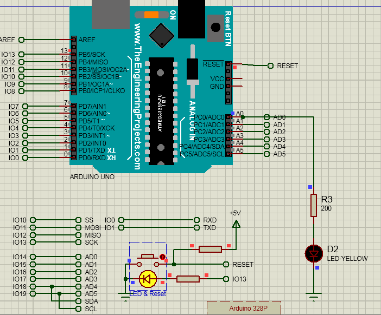Select the AREF terminal circle
Viewport: 381px width, 315px height.
[21, 40]
